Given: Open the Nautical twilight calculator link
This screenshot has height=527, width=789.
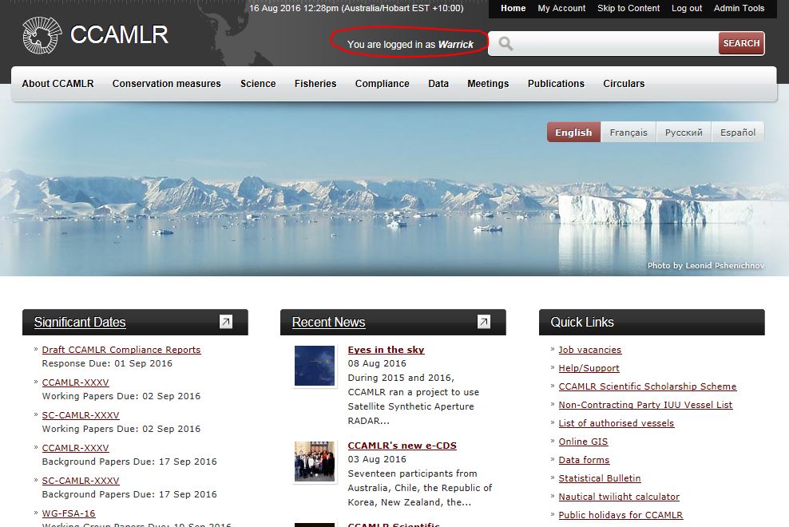Looking at the screenshot, I should coord(619,497).
